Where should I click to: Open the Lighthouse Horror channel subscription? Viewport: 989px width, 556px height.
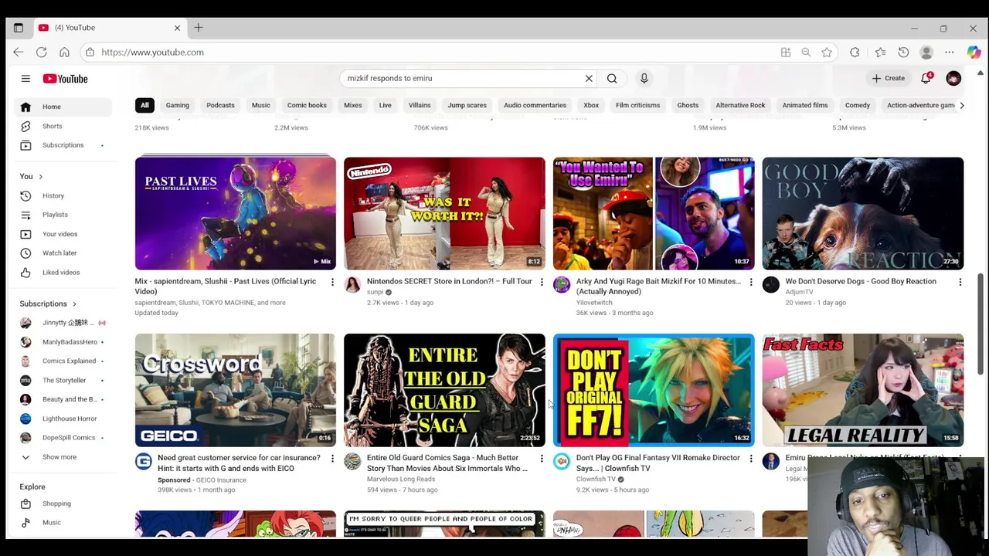(x=62, y=419)
